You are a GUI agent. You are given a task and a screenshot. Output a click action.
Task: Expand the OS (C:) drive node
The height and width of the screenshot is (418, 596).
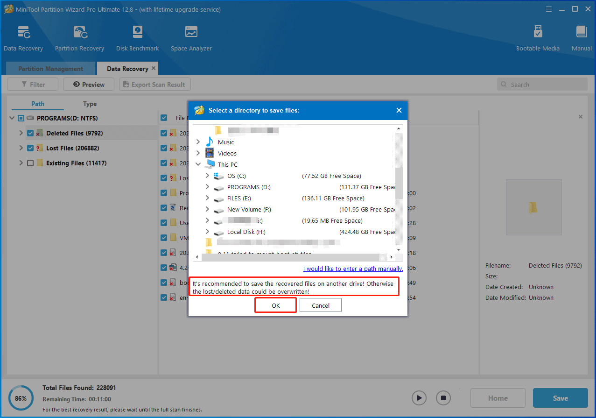208,176
